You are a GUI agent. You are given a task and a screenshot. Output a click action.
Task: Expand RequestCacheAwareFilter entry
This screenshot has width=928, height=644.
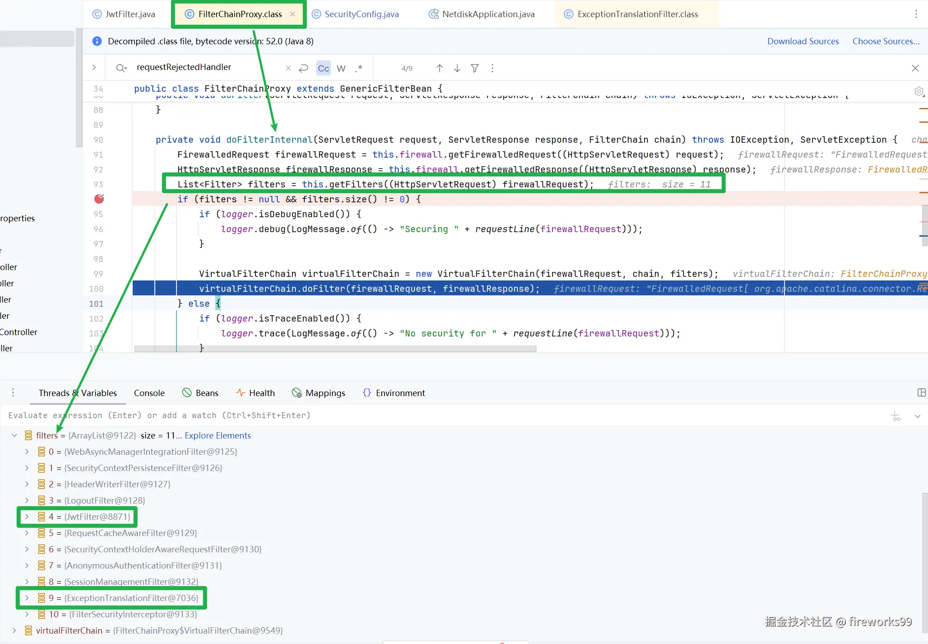[27, 533]
